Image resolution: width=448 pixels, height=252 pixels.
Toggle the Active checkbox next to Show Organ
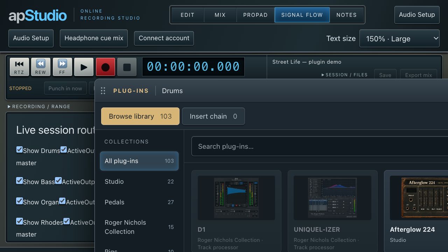pyautogui.click(x=62, y=201)
